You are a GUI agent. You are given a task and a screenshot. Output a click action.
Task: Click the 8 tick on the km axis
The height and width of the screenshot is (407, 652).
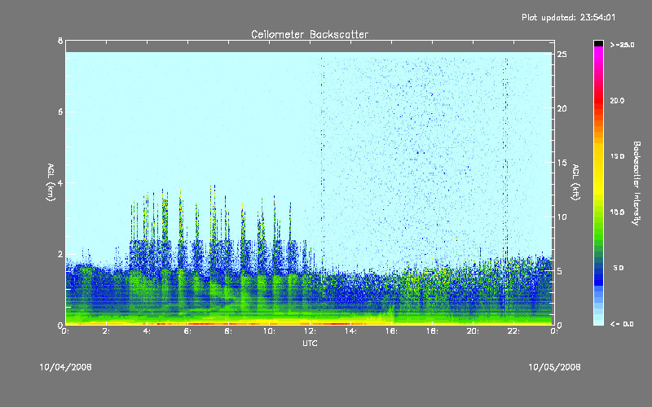[x=60, y=41]
